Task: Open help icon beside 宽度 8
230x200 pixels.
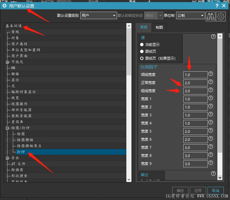Action: pyautogui.click(x=211, y=154)
